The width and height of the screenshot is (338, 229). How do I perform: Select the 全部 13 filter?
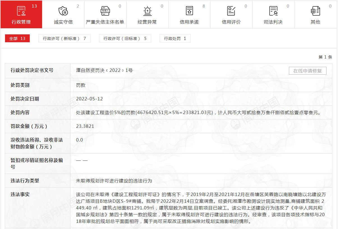tap(17, 38)
